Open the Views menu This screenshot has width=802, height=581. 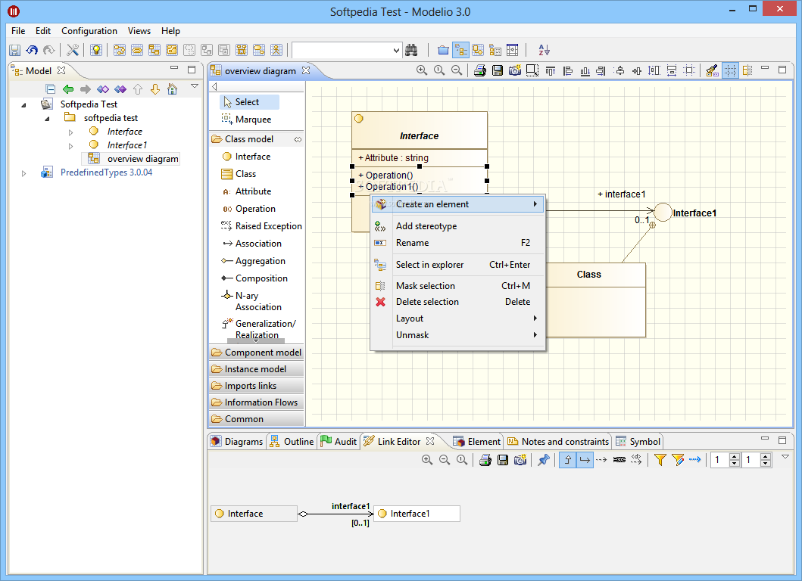pos(139,31)
